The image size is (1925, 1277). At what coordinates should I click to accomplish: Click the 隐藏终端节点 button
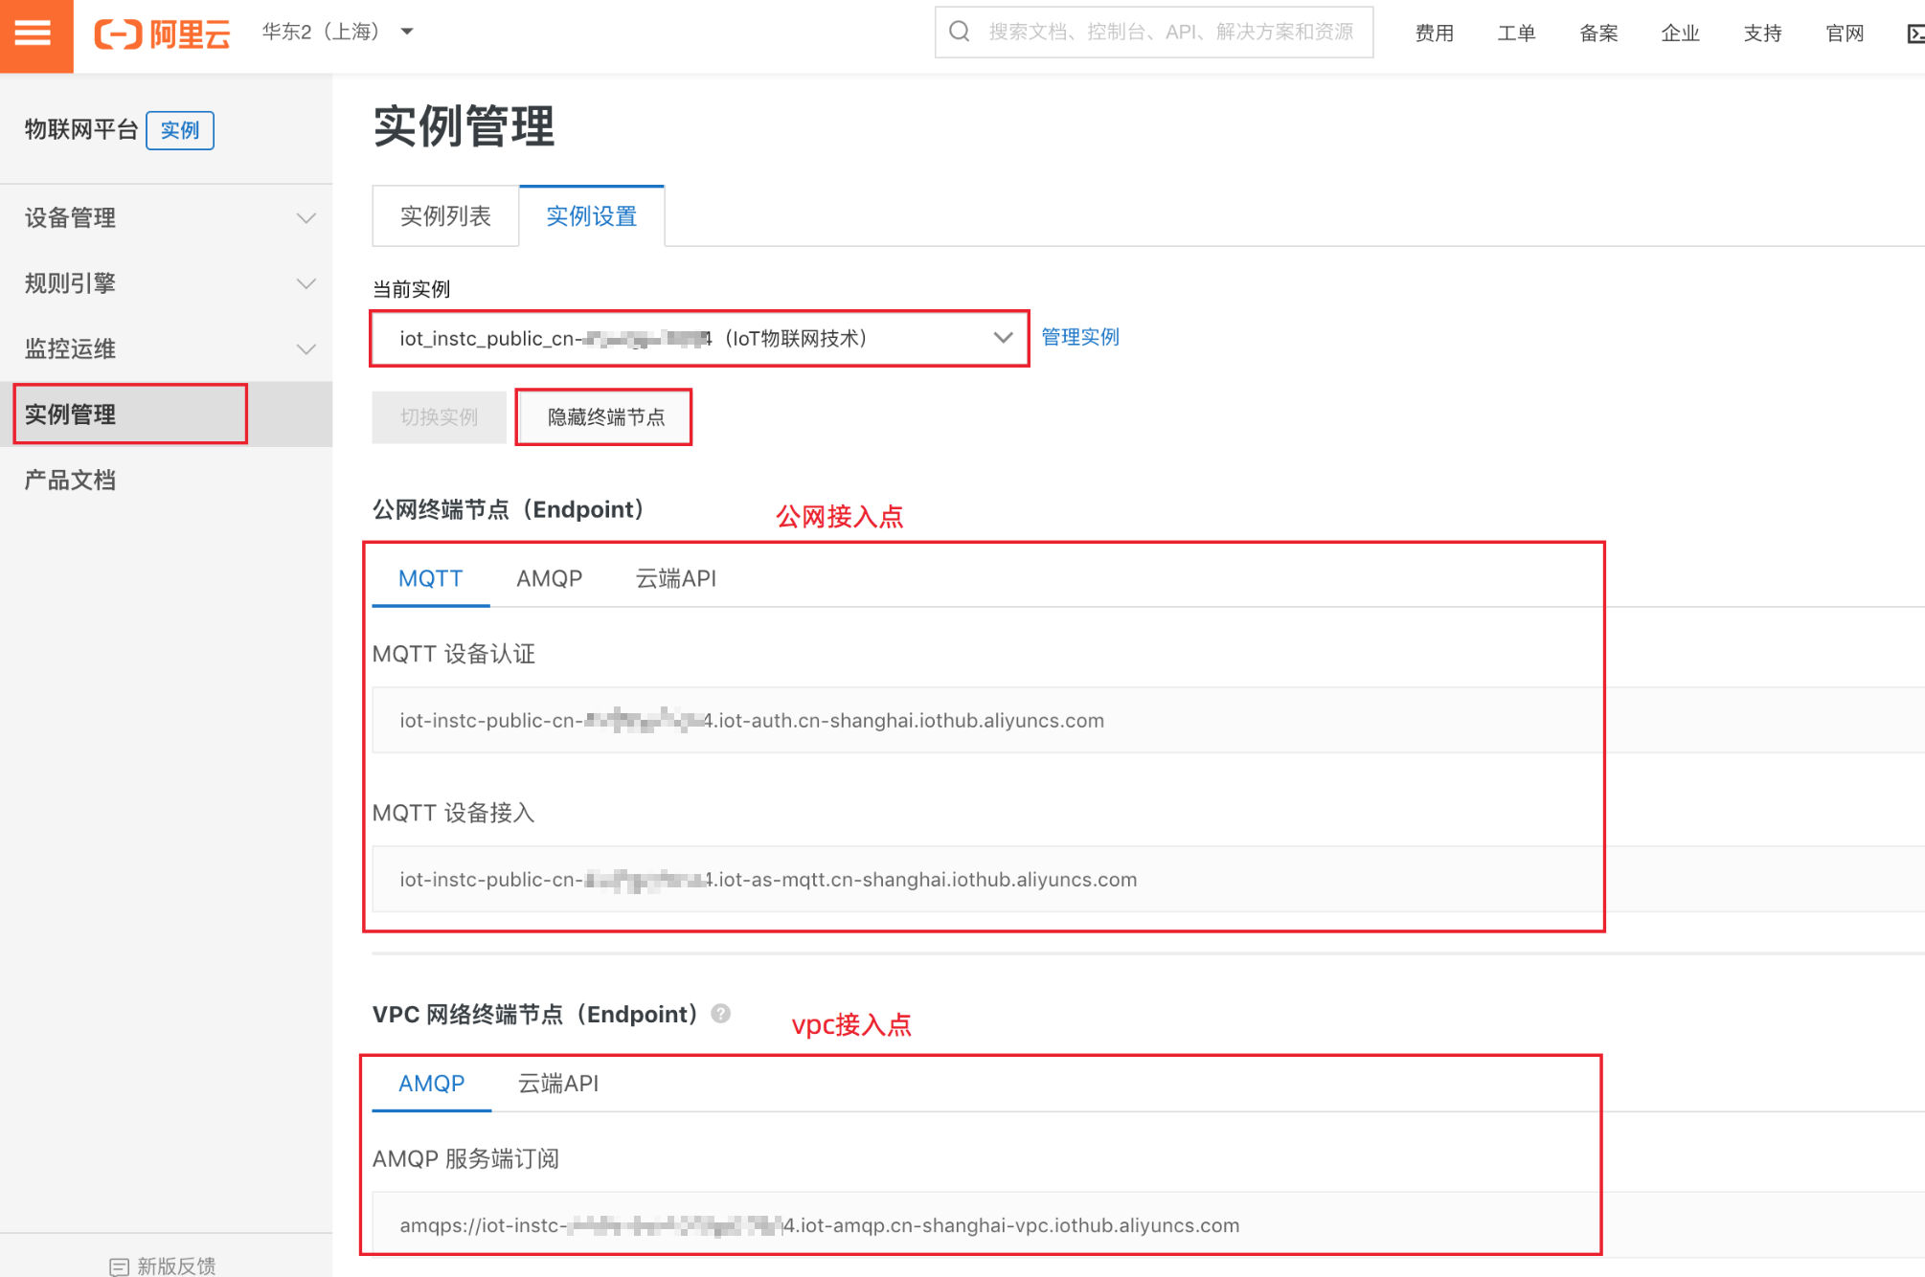pyautogui.click(x=604, y=417)
